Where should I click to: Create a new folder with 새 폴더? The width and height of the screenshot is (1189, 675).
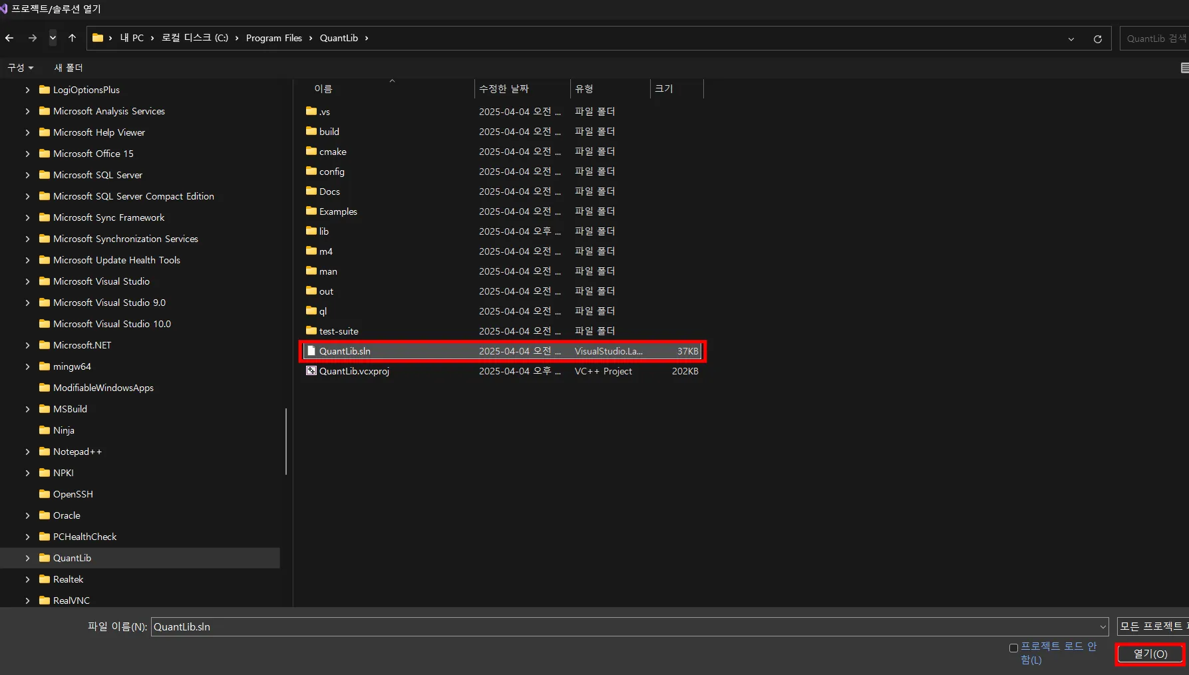[x=69, y=68]
